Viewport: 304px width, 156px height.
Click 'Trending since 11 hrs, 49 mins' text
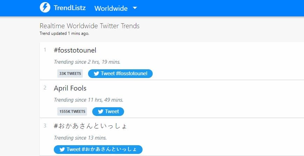click(x=89, y=100)
